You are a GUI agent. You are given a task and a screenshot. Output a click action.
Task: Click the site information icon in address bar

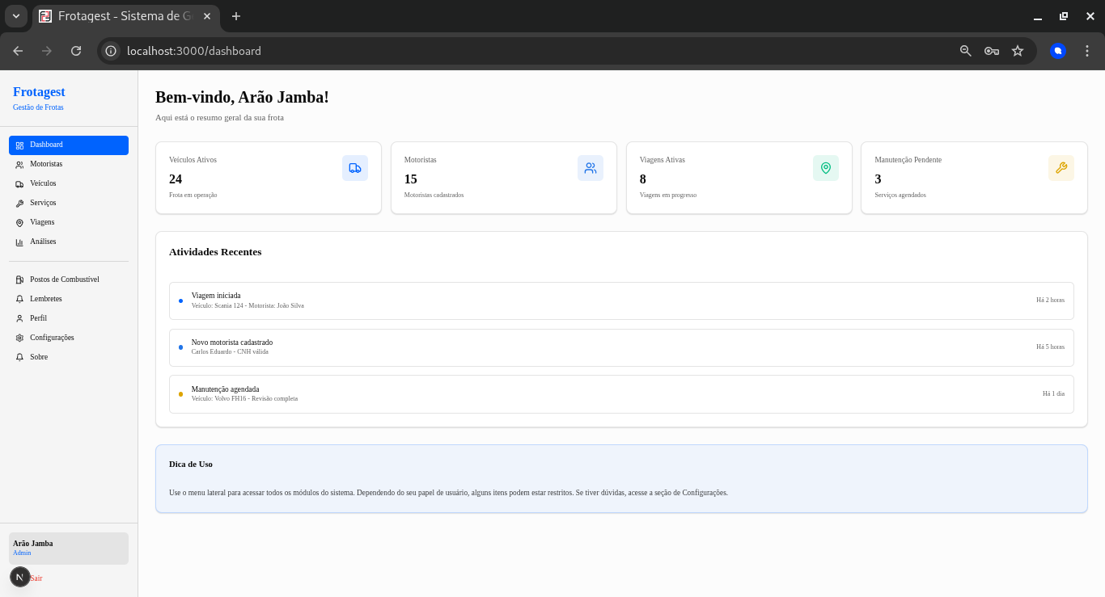coord(111,51)
